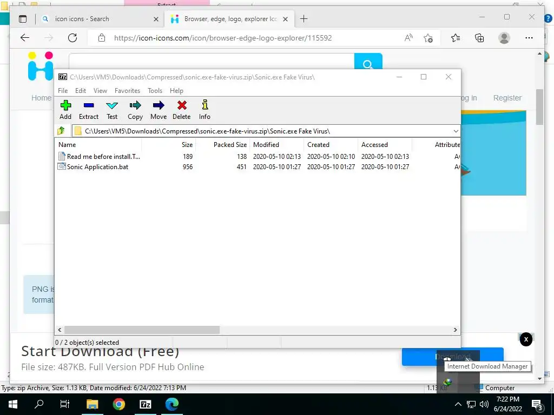Click the Edge address bar URL
This screenshot has width=554, height=415.
click(222, 38)
